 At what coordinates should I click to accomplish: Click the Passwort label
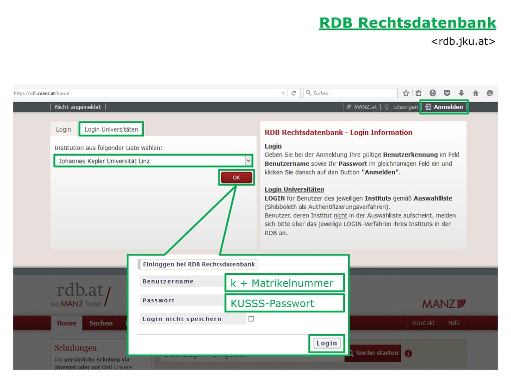[x=158, y=300]
